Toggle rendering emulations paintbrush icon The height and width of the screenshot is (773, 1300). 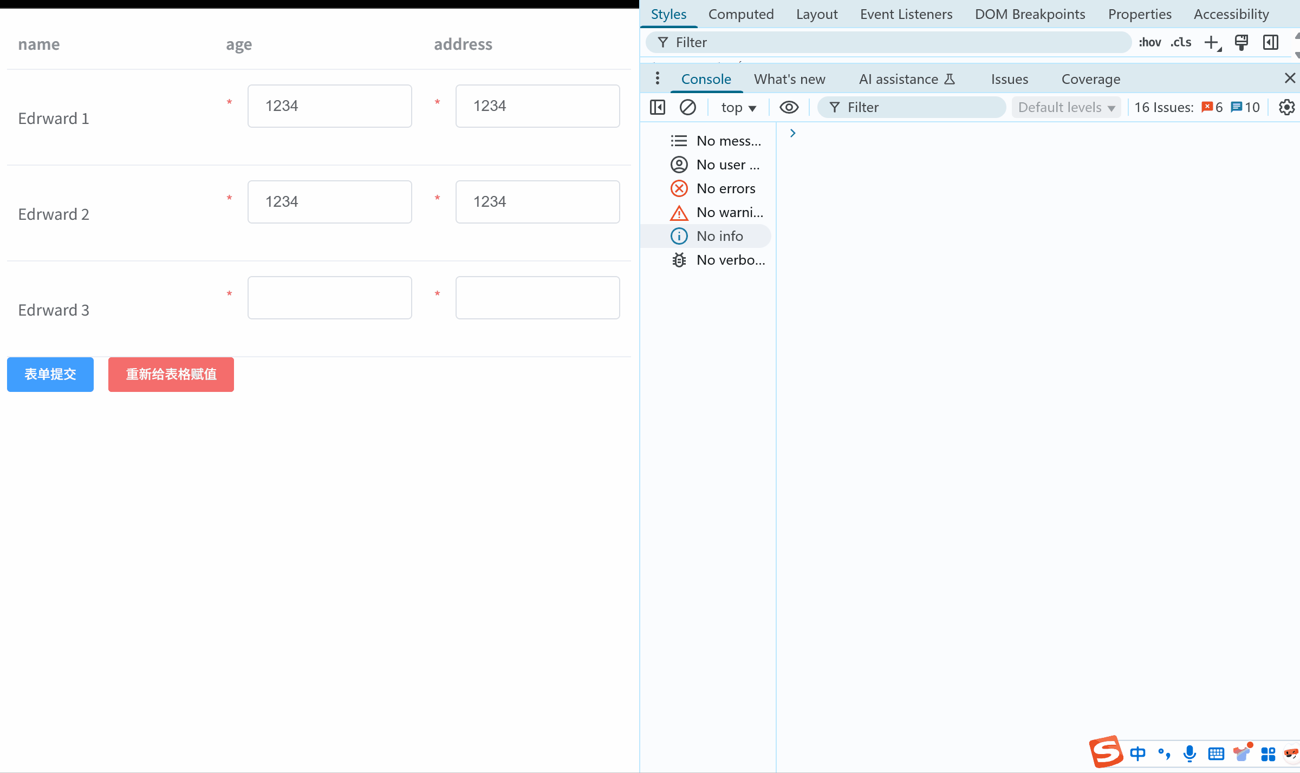click(1241, 42)
